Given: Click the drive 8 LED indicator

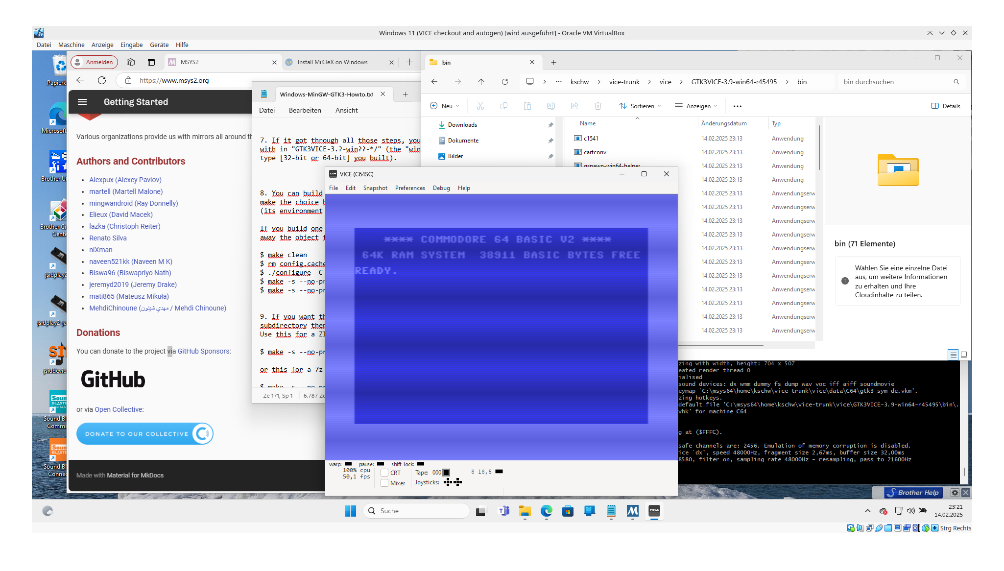Looking at the screenshot, I should [499, 472].
